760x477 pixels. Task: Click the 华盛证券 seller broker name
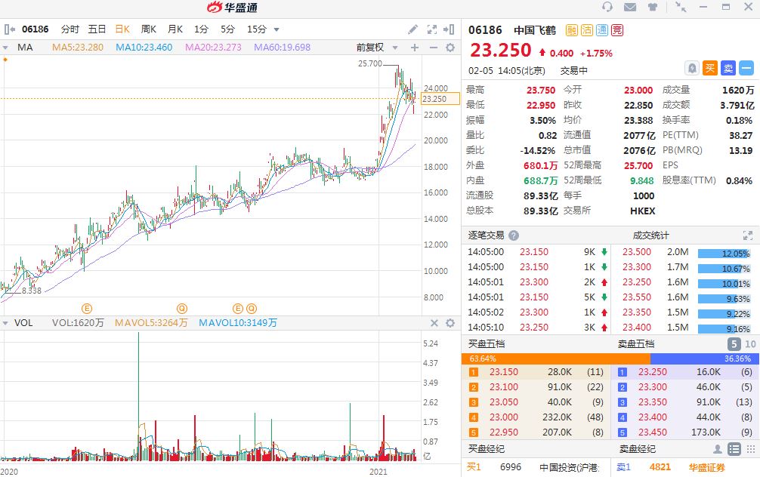coord(706,467)
